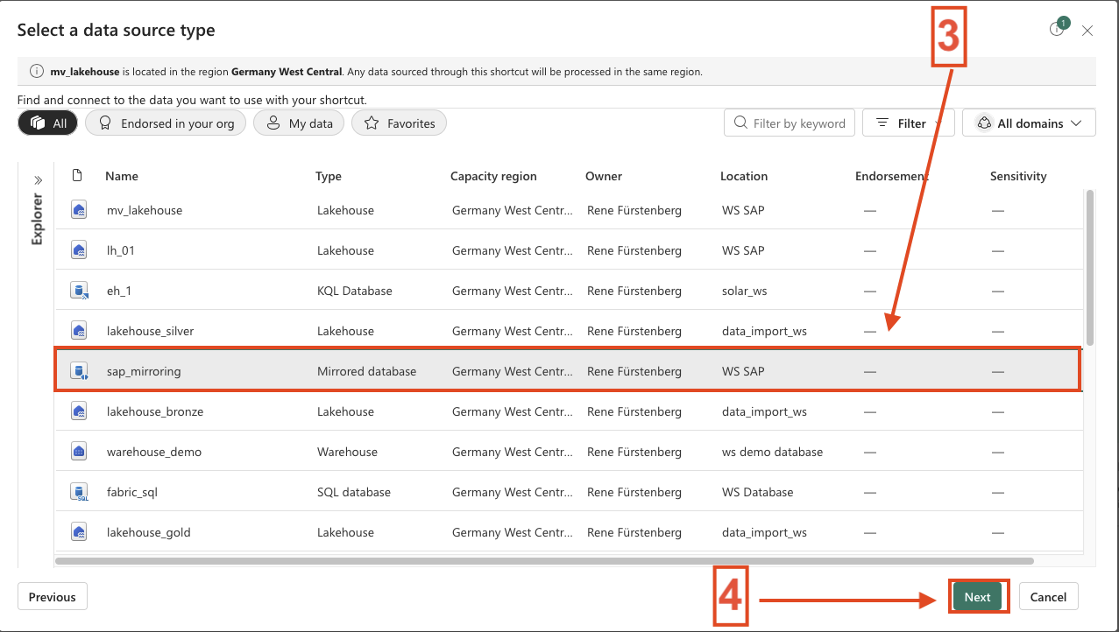
Task: Go back with the Previous button
Action: [x=53, y=597]
